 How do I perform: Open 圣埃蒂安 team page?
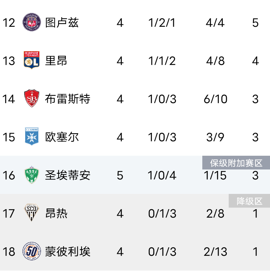click(68, 175)
